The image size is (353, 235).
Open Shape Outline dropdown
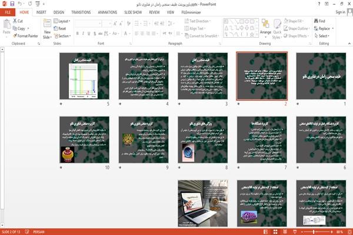point(297,28)
